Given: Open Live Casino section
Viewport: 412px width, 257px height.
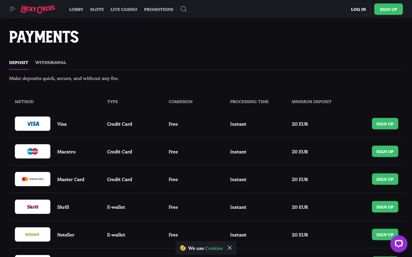Looking at the screenshot, I should point(124,10).
